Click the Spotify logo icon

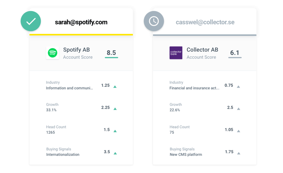[53, 53]
